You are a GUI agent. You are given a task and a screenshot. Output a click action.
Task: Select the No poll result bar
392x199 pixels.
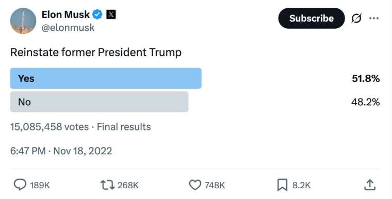coord(99,102)
